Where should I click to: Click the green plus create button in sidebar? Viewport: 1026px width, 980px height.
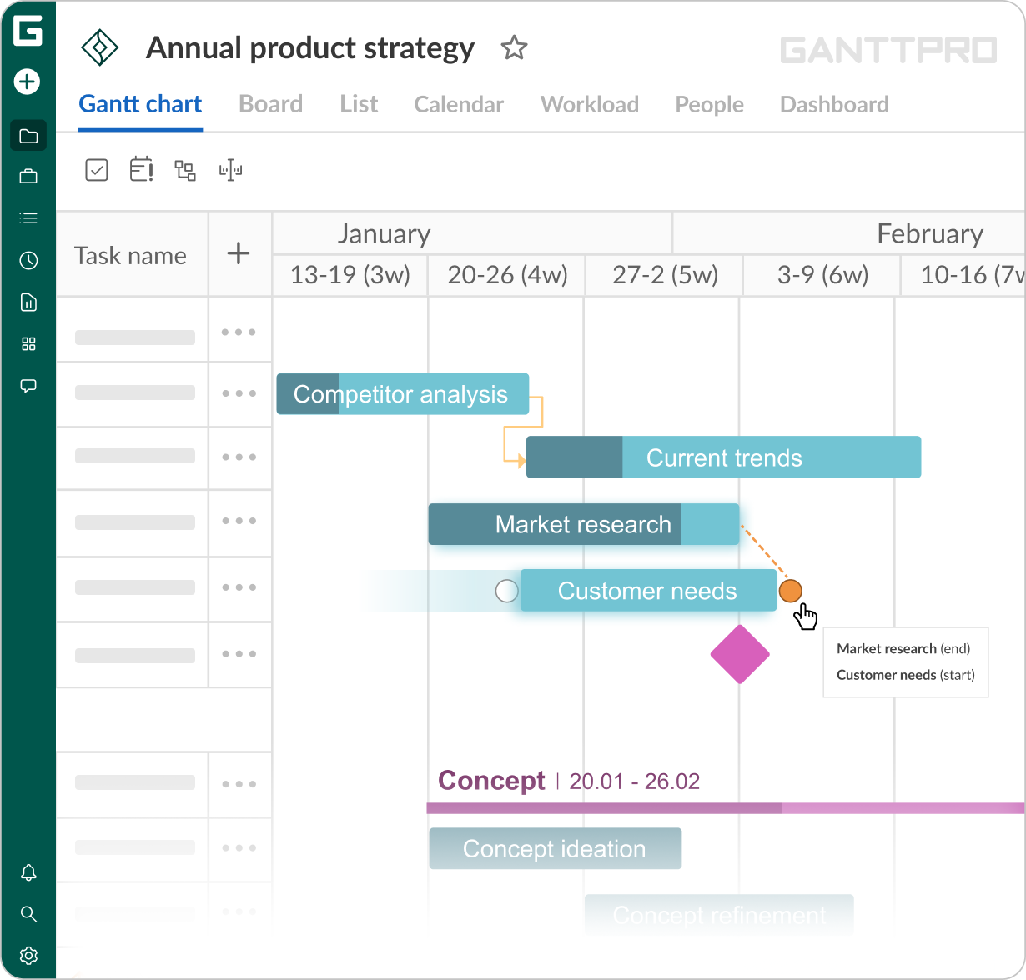28,82
